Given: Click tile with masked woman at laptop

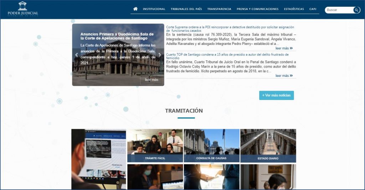Looking at the screenshot, I should tap(155, 177).
